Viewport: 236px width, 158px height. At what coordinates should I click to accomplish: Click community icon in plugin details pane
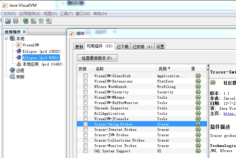tap(213, 83)
